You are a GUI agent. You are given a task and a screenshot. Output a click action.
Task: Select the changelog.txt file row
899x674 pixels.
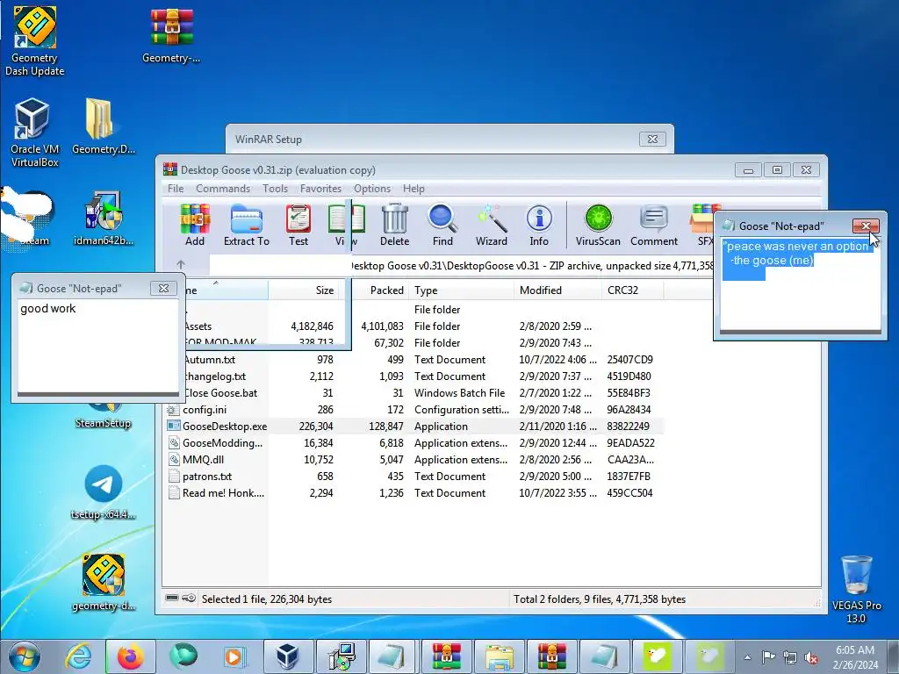[x=423, y=376]
